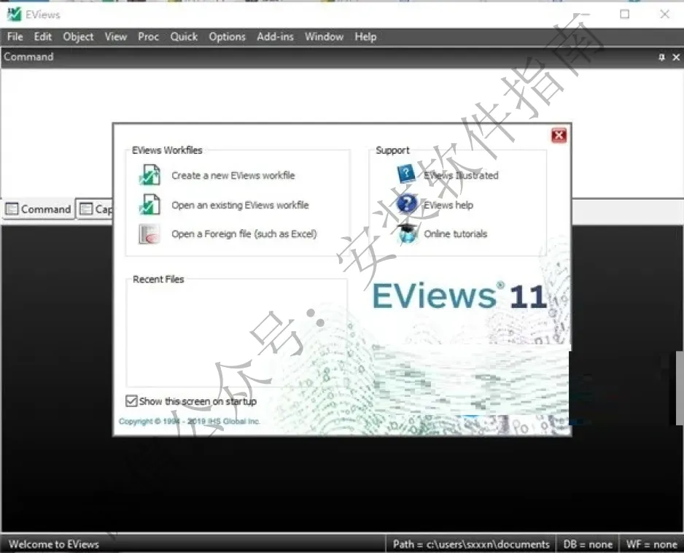Image resolution: width=684 pixels, height=553 pixels.
Task: Open EViews help link
Action: tap(448, 205)
